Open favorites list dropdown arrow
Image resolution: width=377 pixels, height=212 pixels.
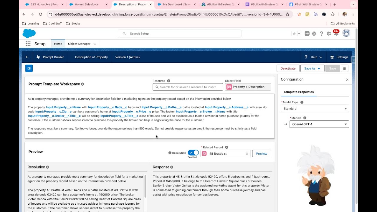coord(299,34)
